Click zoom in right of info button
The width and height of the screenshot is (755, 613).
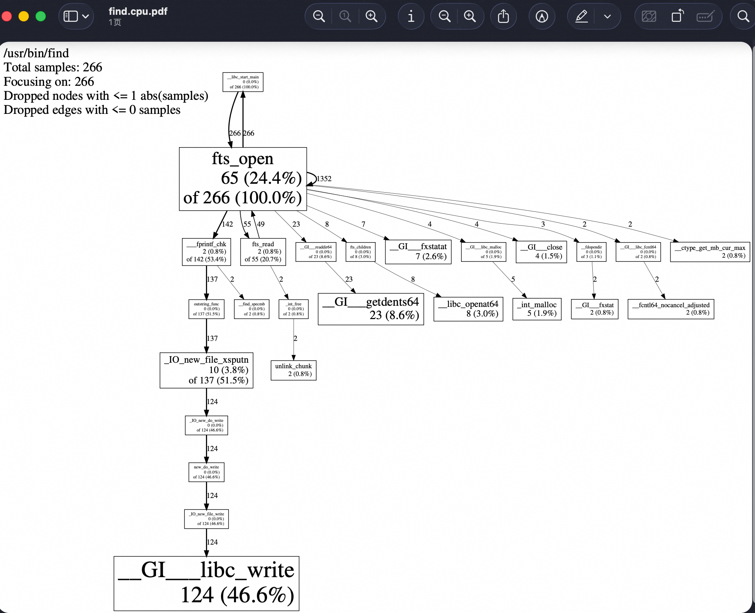click(470, 16)
